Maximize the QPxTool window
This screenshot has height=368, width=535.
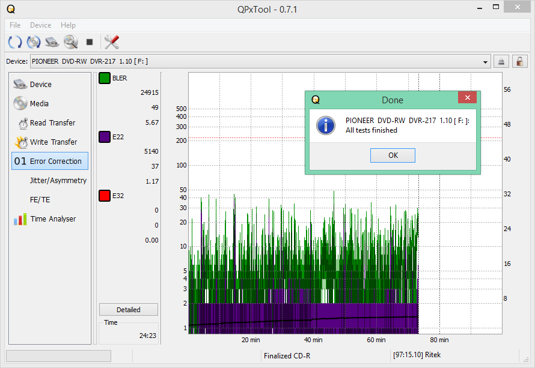click(496, 7)
